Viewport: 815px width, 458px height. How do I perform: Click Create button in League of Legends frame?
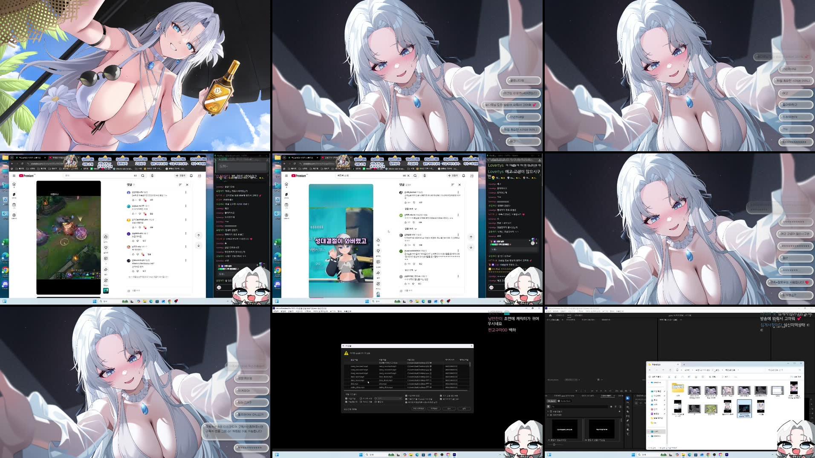180,176
